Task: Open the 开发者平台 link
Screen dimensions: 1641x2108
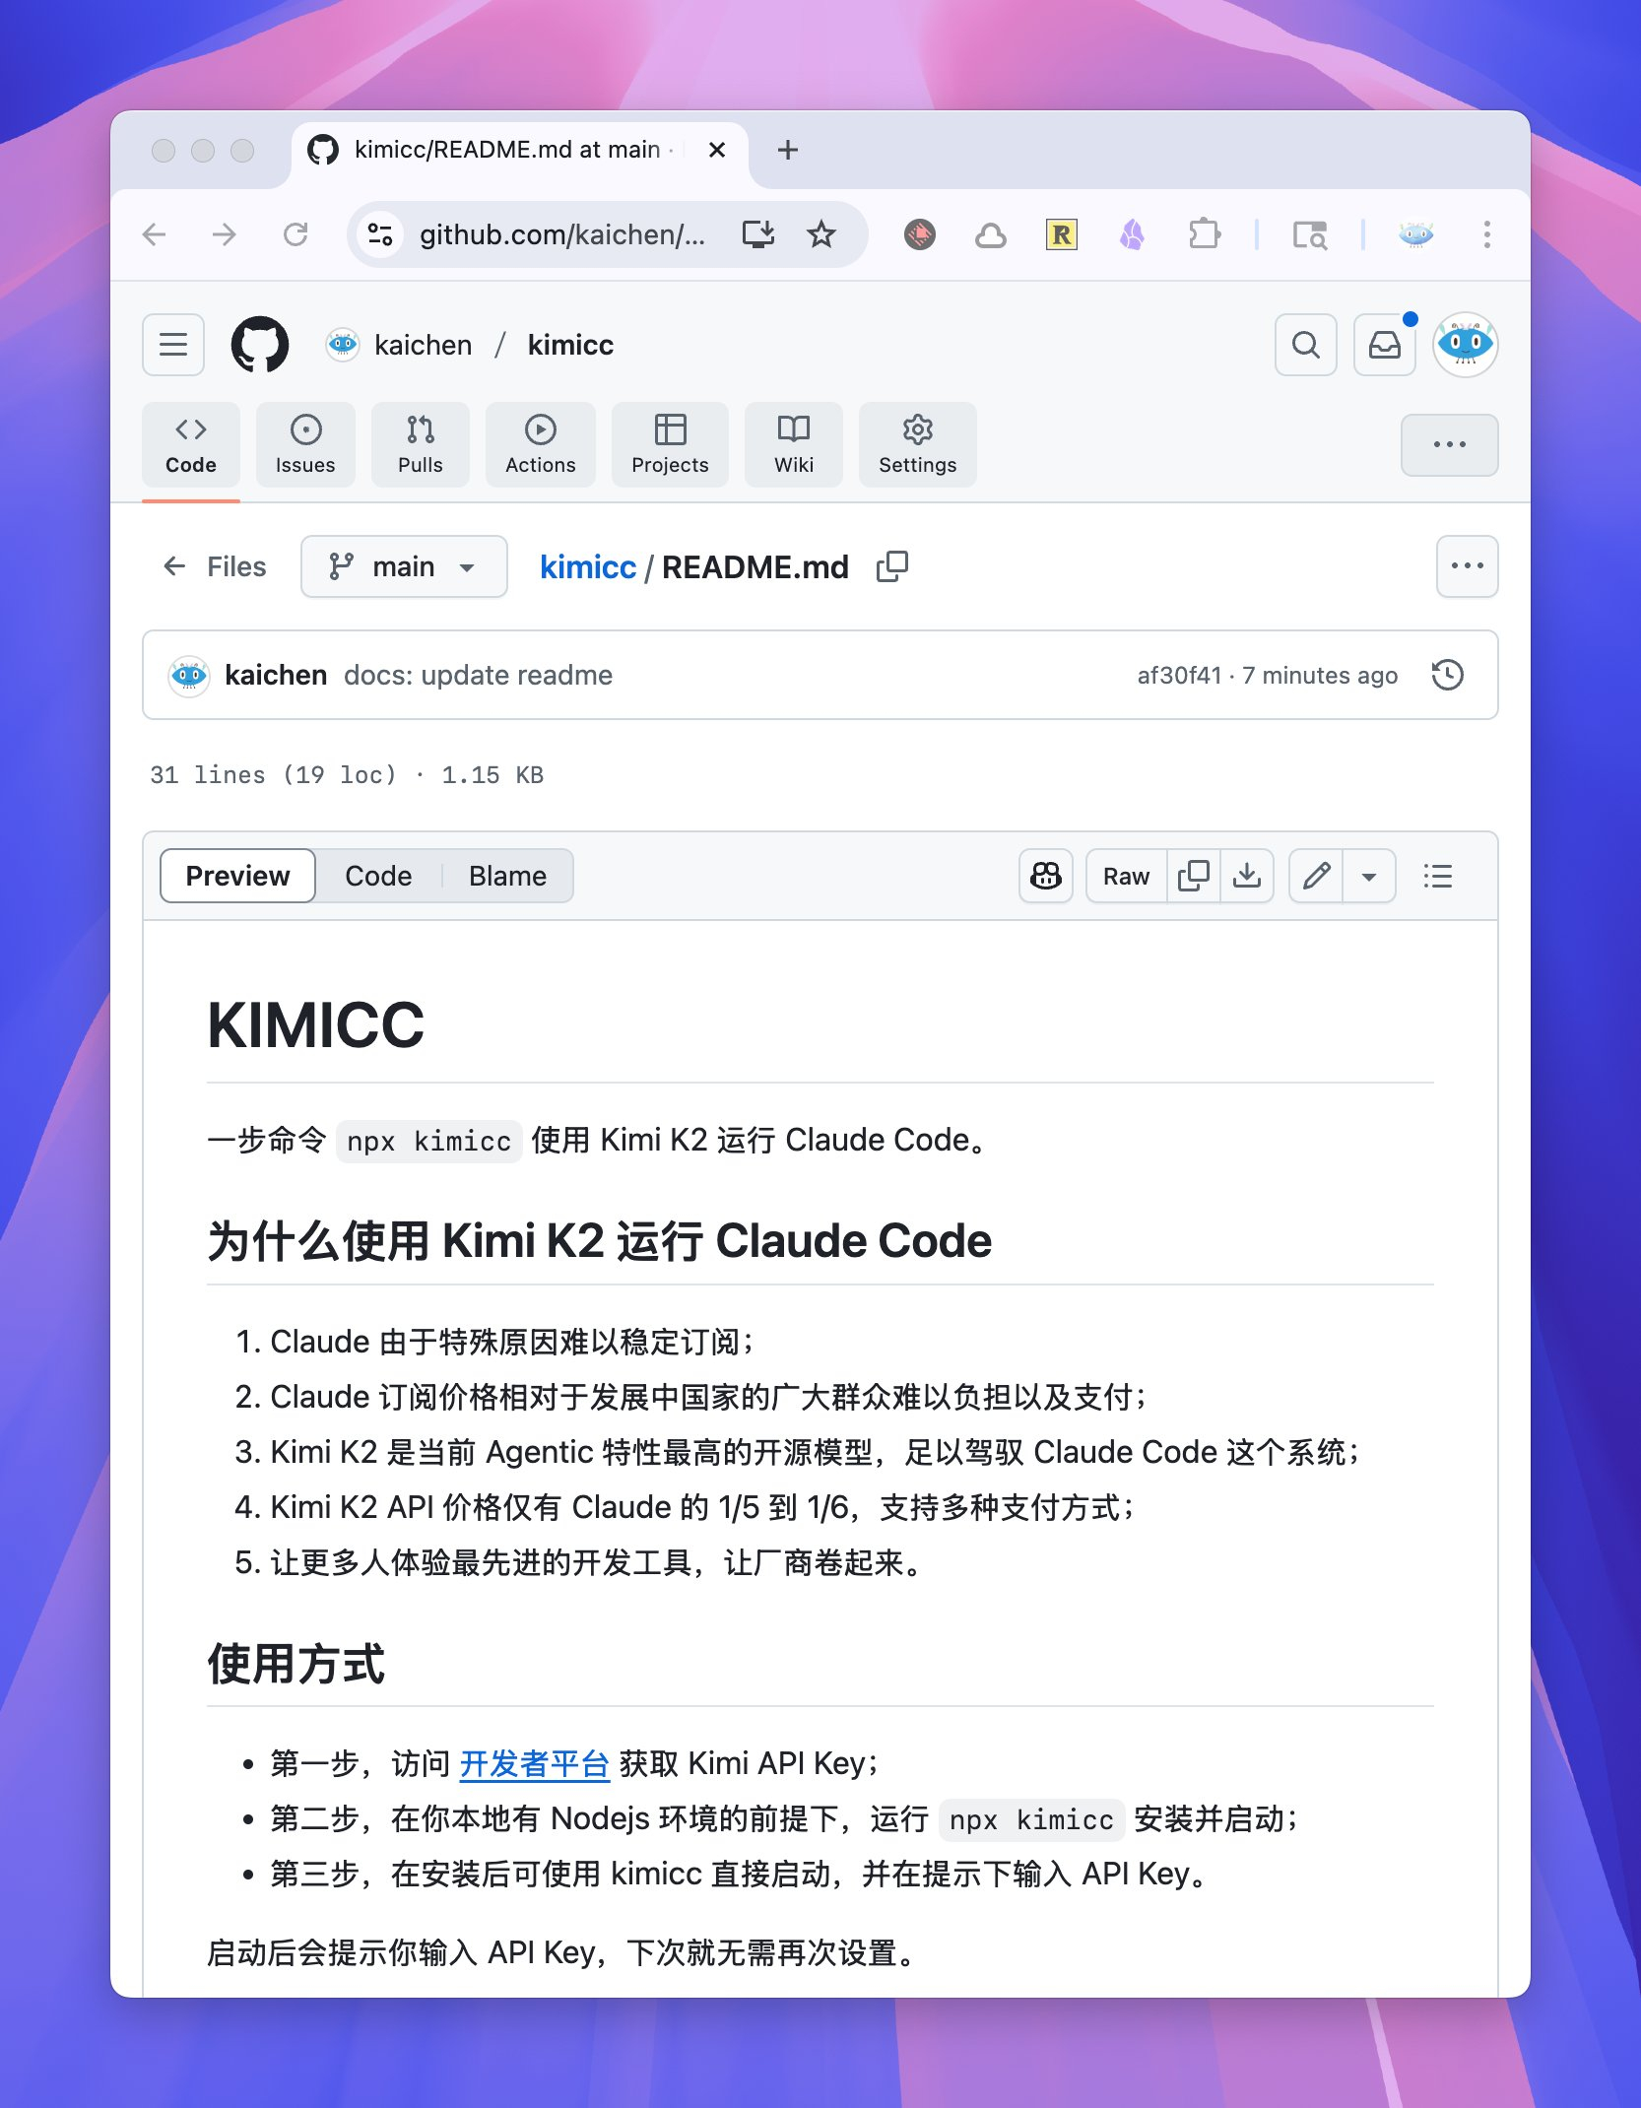Action: [x=535, y=1763]
